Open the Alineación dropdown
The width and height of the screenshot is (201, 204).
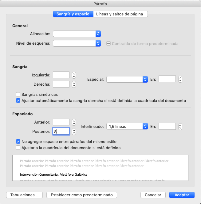pyautogui.click(x=77, y=34)
